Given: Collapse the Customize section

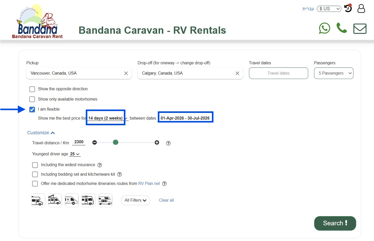Looking at the screenshot, I should pyautogui.click(x=41, y=132).
